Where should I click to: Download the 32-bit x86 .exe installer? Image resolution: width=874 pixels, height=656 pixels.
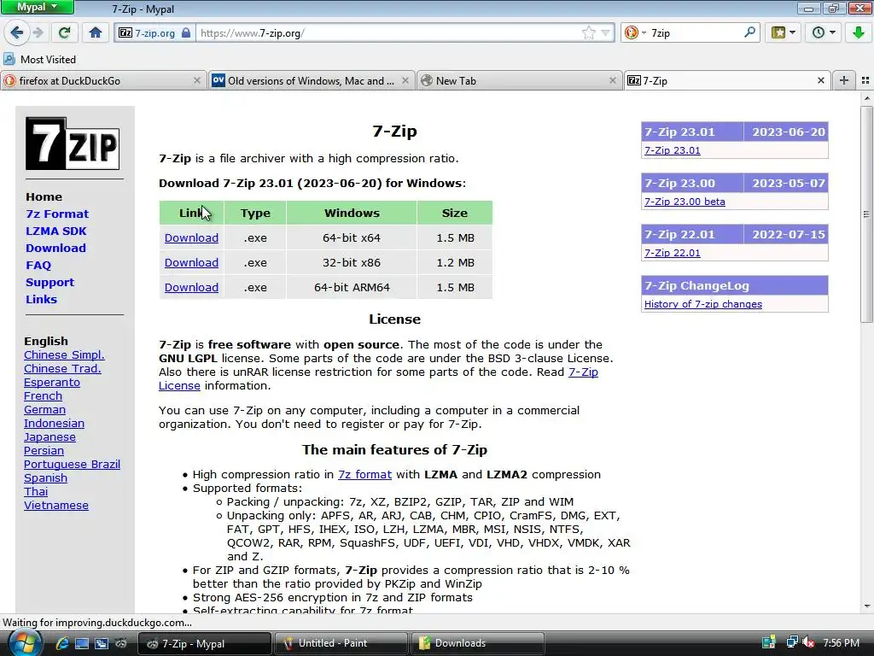click(x=191, y=262)
